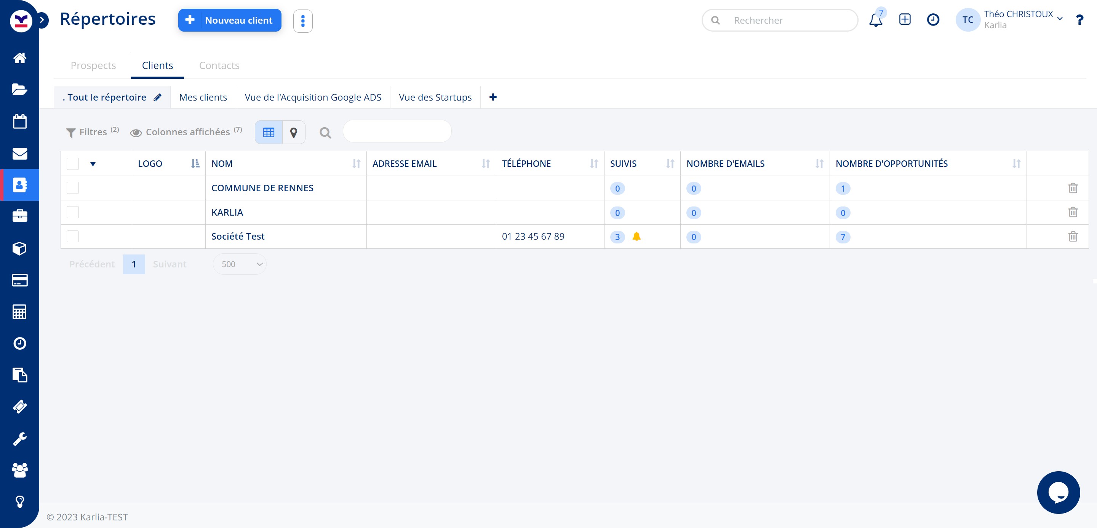Open the 500 rows-per-page dropdown
This screenshot has height=528, width=1097.
[x=240, y=264]
